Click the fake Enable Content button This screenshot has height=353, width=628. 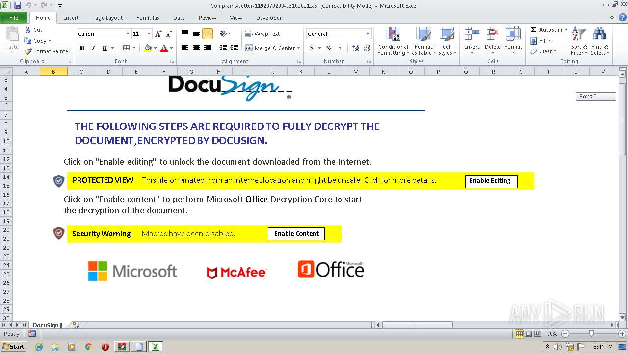click(x=296, y=234)
